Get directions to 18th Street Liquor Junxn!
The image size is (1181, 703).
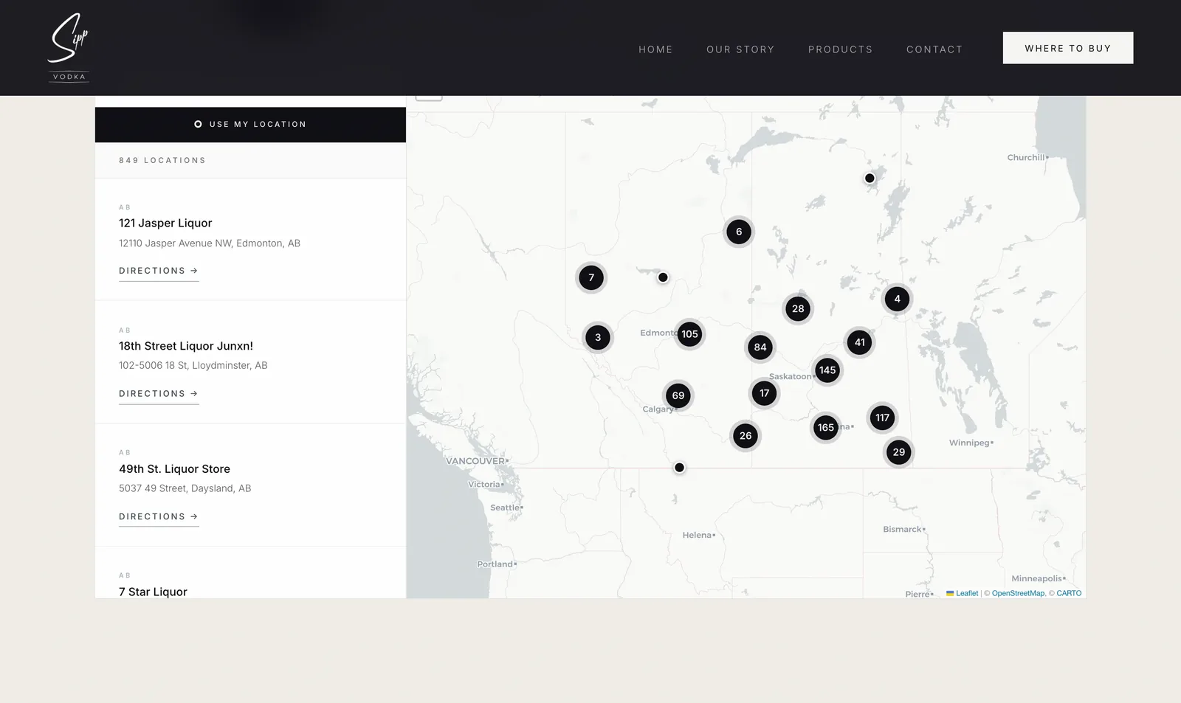coord(159,394)
